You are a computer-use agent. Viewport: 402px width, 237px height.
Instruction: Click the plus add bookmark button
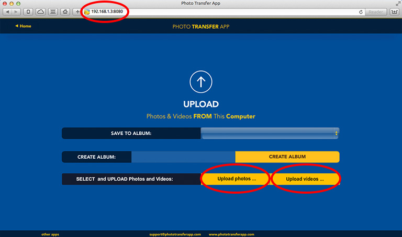pyautogui.click(x=77, y=12)
